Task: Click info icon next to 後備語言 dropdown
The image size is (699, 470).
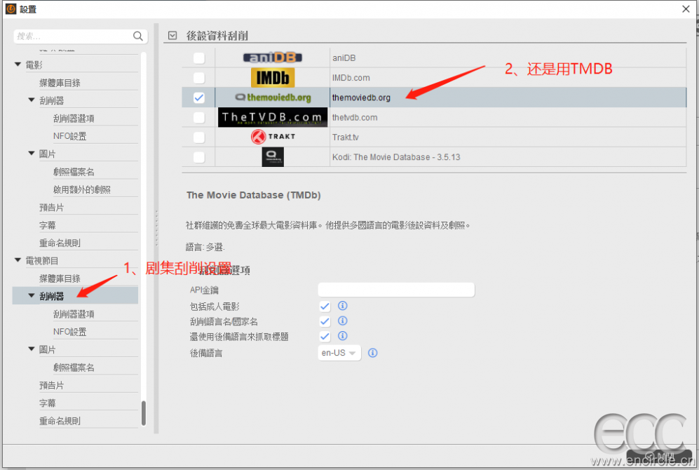Action: [373, 353]
